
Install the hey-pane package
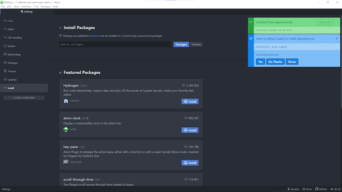click(190, 163)
